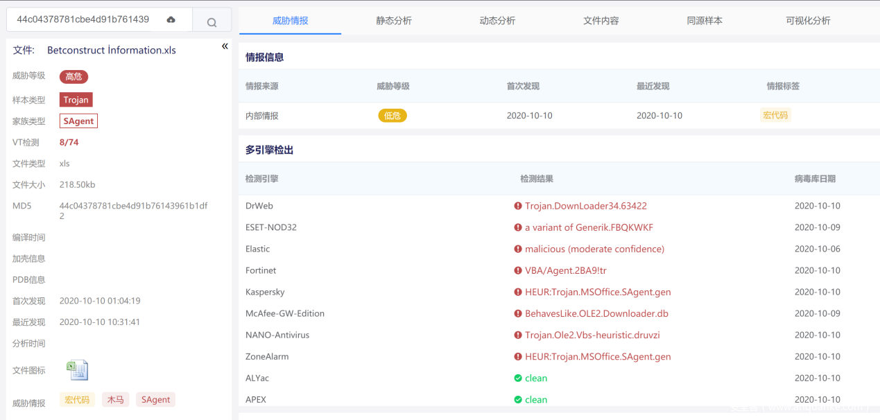Click the 宏代码 tag in the intelligence table
This screenshot has width=880, height=420.
[775, 115]
